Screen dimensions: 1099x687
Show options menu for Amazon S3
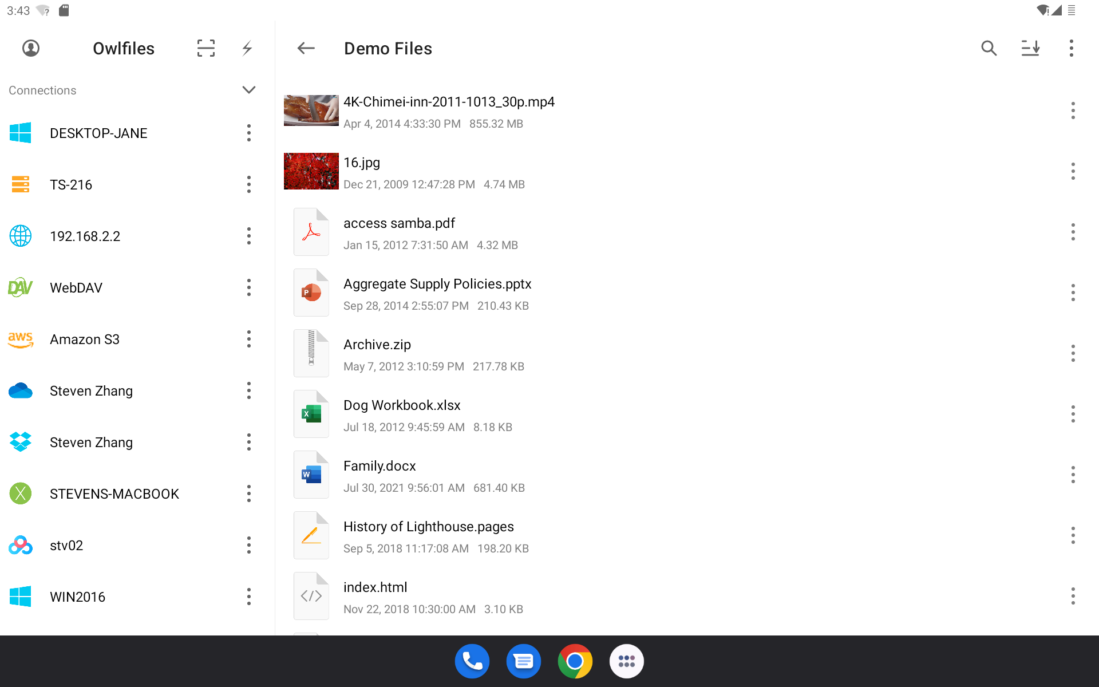pos(249,339)
